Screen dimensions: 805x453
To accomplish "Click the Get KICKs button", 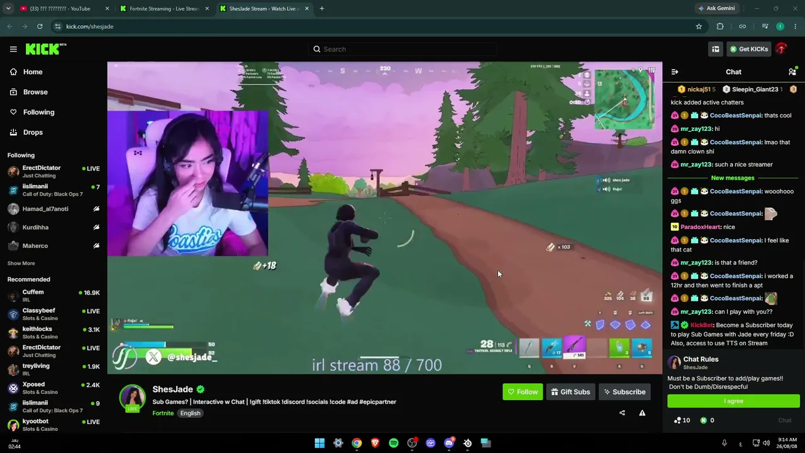I will (x=748, y=49).
